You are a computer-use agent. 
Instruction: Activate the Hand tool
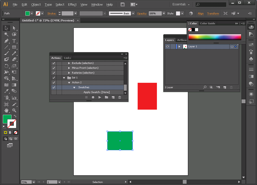6,110
